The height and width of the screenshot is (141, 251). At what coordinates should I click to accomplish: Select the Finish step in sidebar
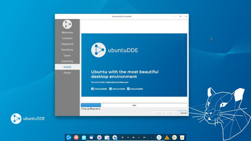(x=67, y=73)
